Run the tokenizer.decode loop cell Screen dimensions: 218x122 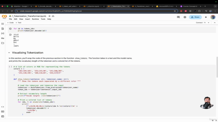[10, 29]
